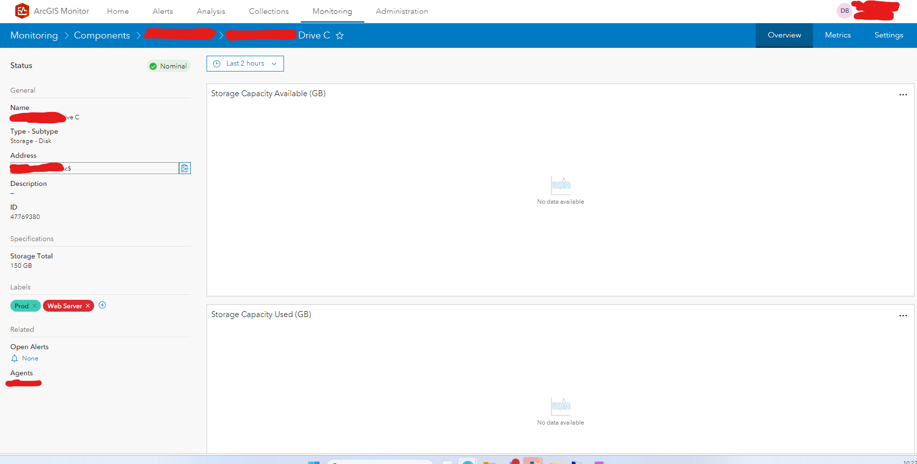917x464 pixels.
Task: Switch to the Settings tab
Action: (889, 35)
